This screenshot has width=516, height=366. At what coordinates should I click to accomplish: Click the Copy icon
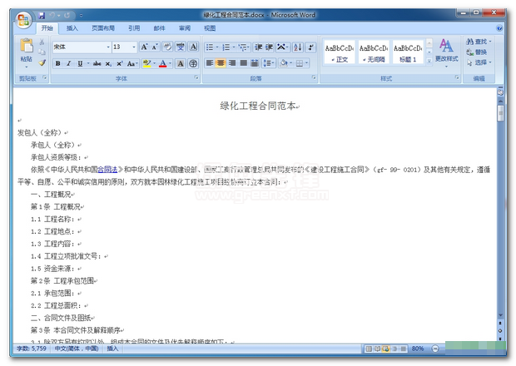coord(42,52)
